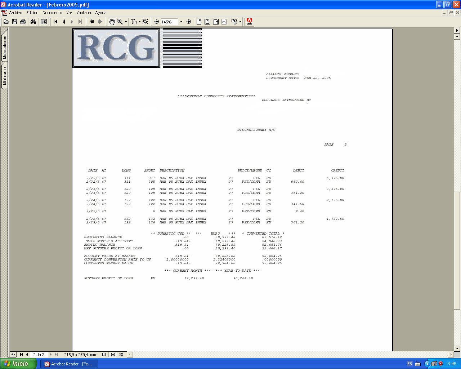This screenshot has width=461, height=369.
Task: Click the red security shield tray icon
Action: [441, 364]
